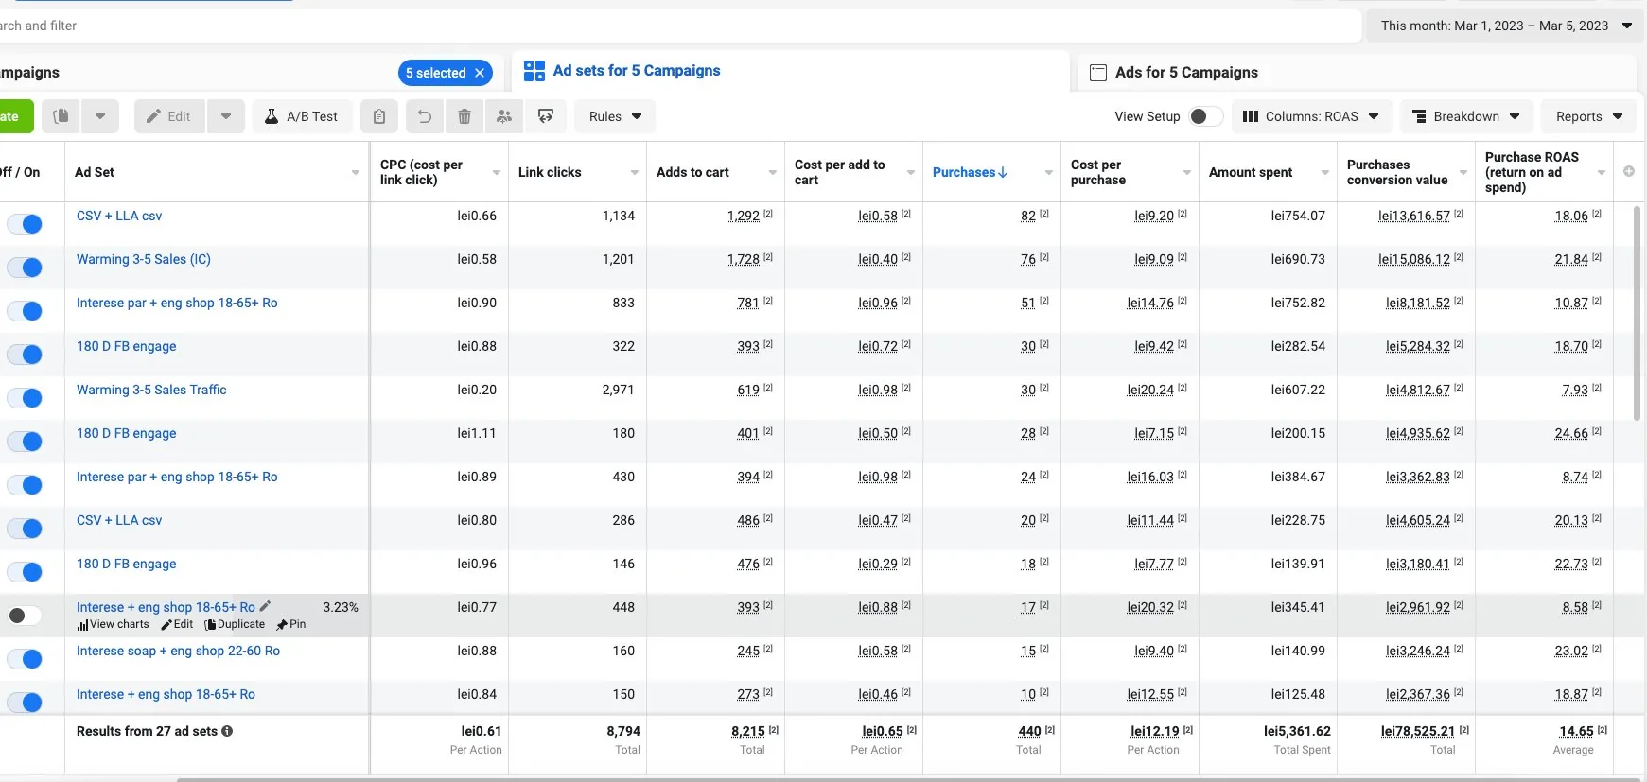
Task: Open Cost per add to cart header arrow
Action: point(910,172)
